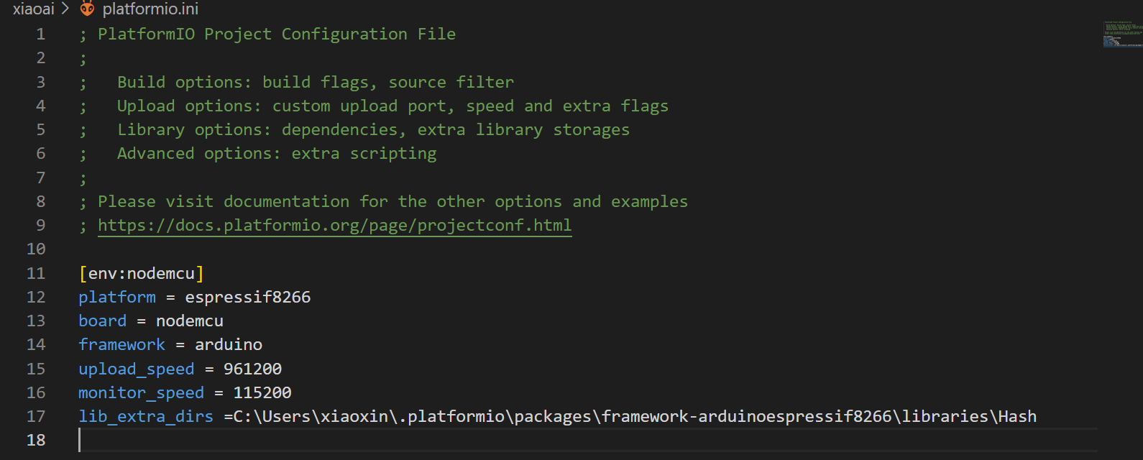This screenshot has width=1143, height=460.
Task: Select the monitor_speed key name
Action: pyautogui.click(x=141, y=392)
